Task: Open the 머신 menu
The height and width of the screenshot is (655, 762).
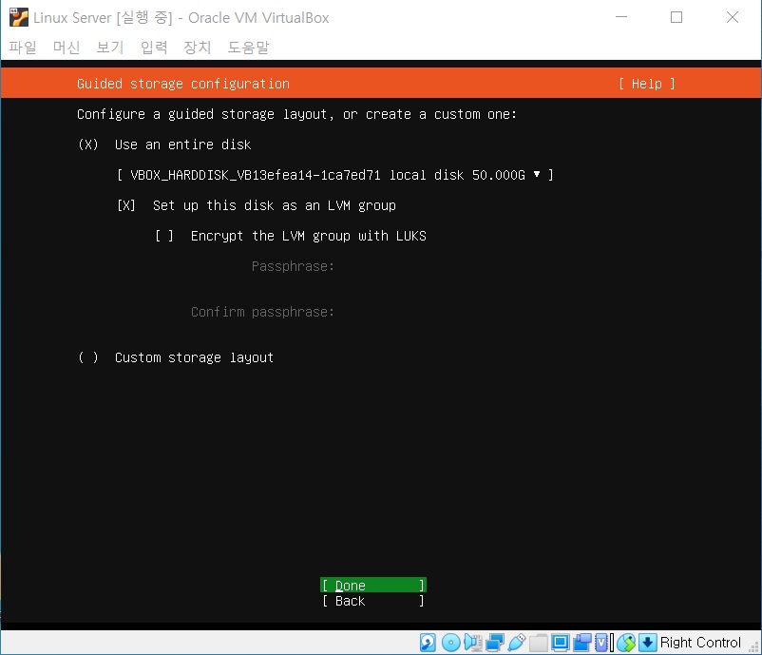Action: 67,48
